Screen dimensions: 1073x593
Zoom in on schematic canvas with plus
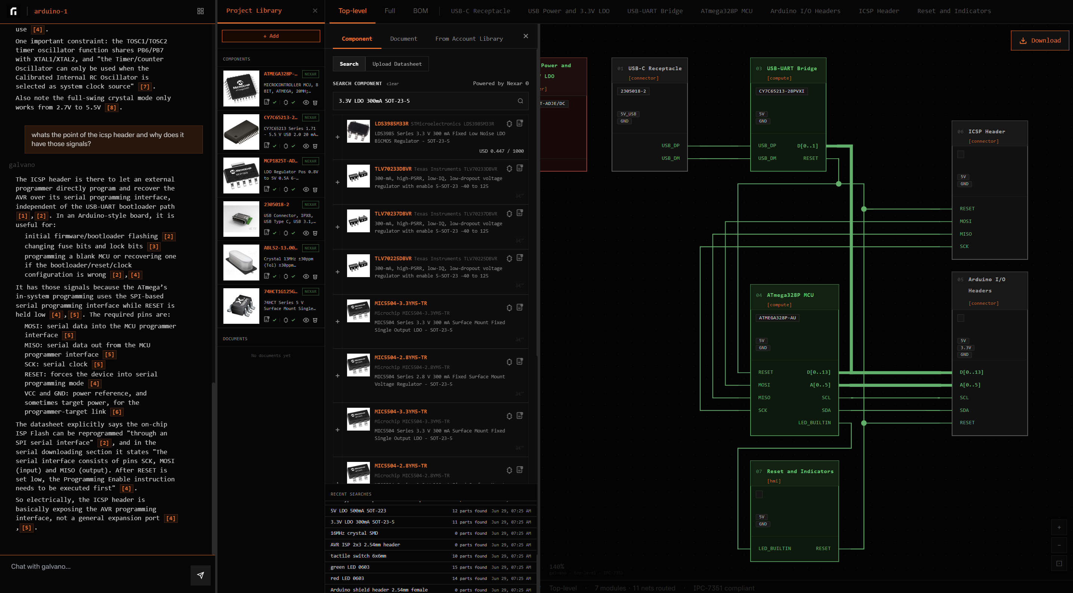(1059, 527)
